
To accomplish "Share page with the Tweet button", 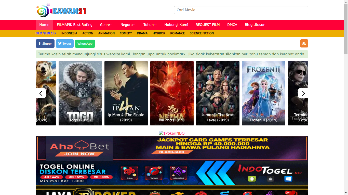I will [65, 44].
